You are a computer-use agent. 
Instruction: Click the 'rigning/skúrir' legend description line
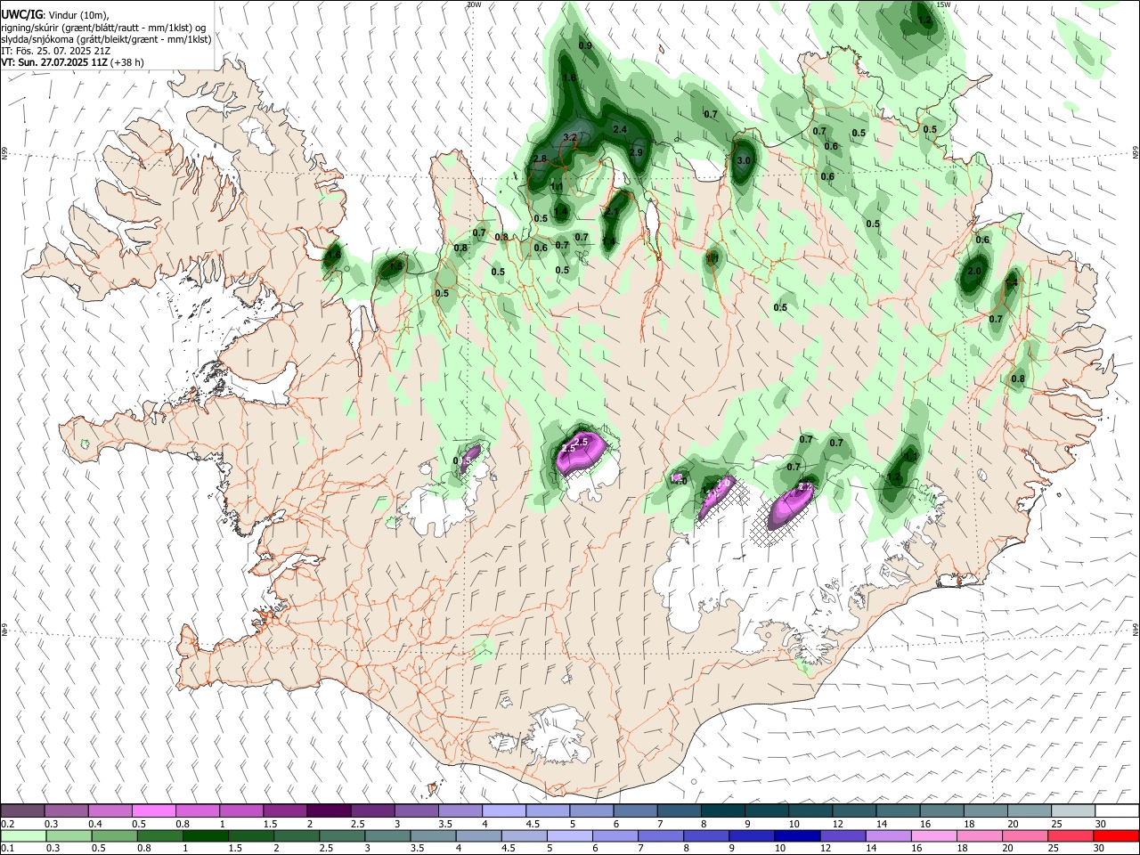102,27
